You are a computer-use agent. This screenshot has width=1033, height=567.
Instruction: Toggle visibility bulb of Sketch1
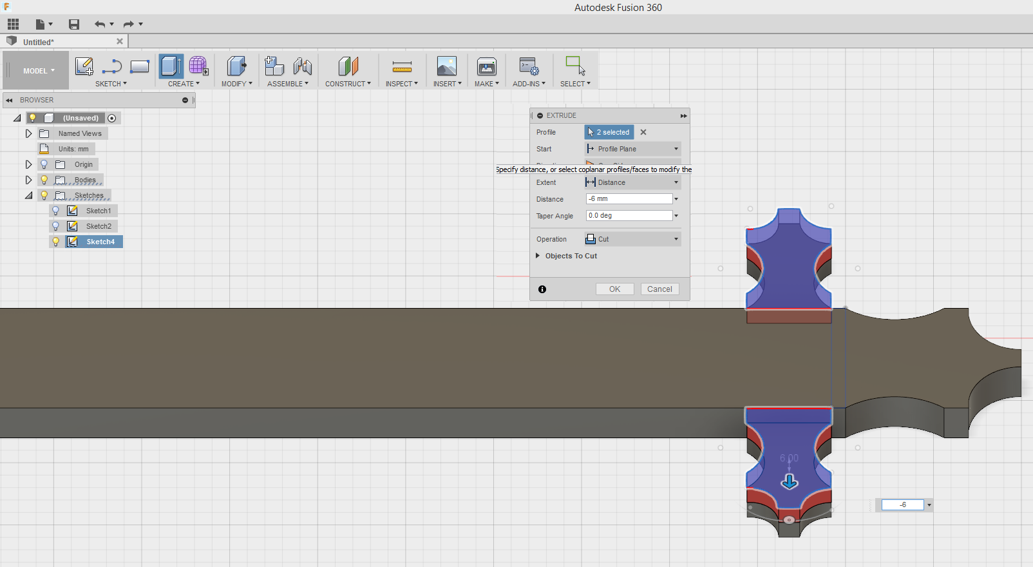click(55, 211)
